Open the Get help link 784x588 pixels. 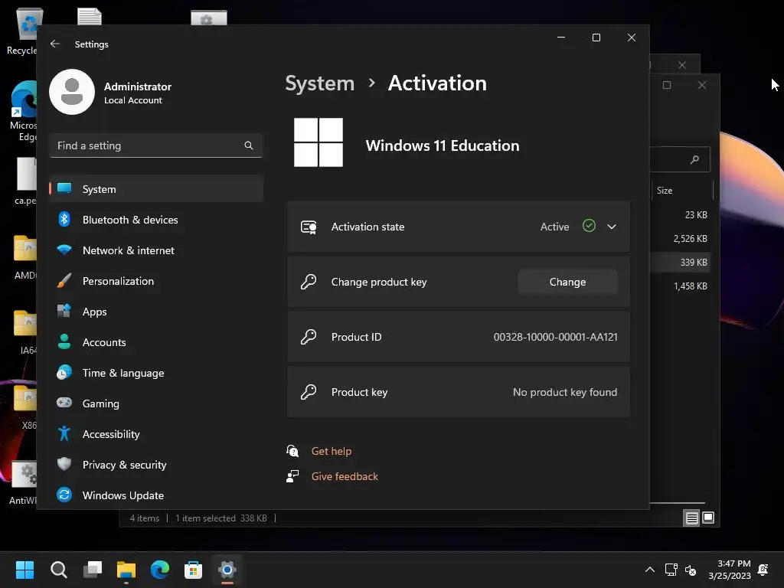point(332,451)
